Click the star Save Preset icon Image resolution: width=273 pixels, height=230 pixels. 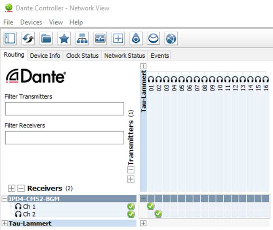[x=64, y=38]
